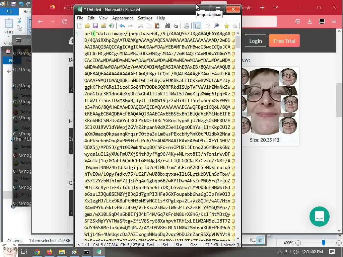Expand the Firefox list-all-tabs chevron
Viewport: 343px width, 257px height.
point(276,7)
